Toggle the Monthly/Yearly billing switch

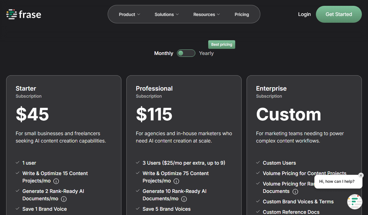[186, 53]
